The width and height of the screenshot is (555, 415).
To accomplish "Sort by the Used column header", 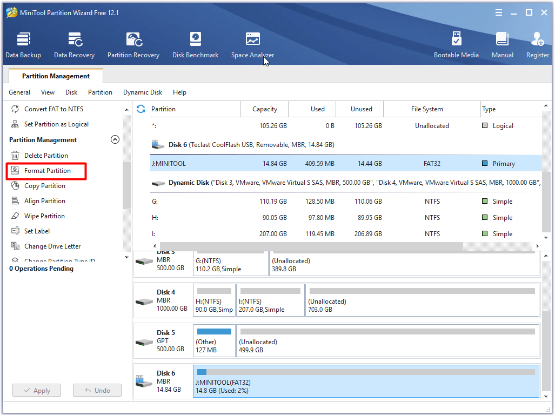I will coord(312,109).
